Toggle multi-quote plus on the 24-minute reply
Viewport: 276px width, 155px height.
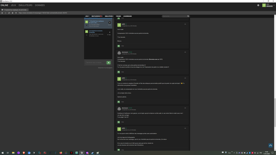click(119, 46)
